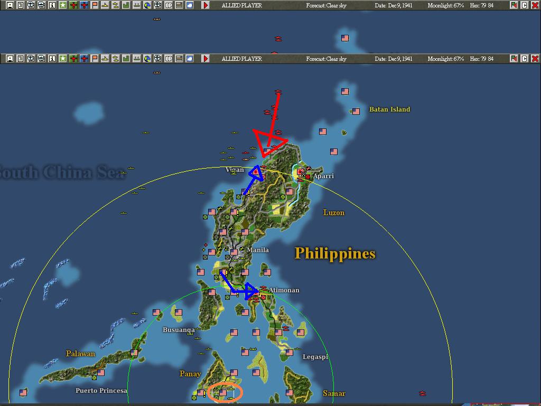Click the large Philippines map label
541x406 pixels.
[335, 254]
